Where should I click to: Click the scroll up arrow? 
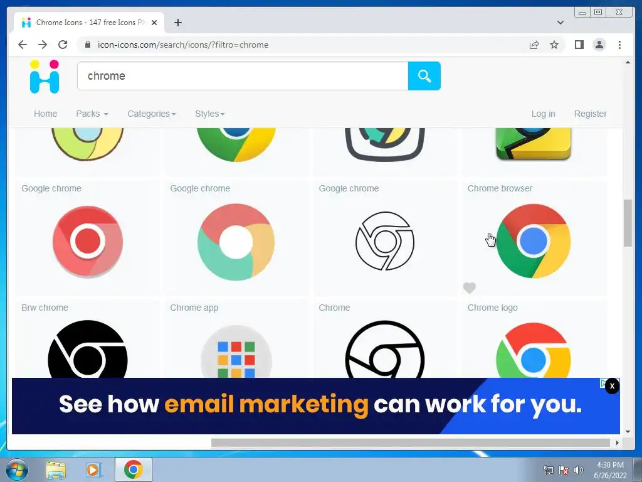click(628, 62)
